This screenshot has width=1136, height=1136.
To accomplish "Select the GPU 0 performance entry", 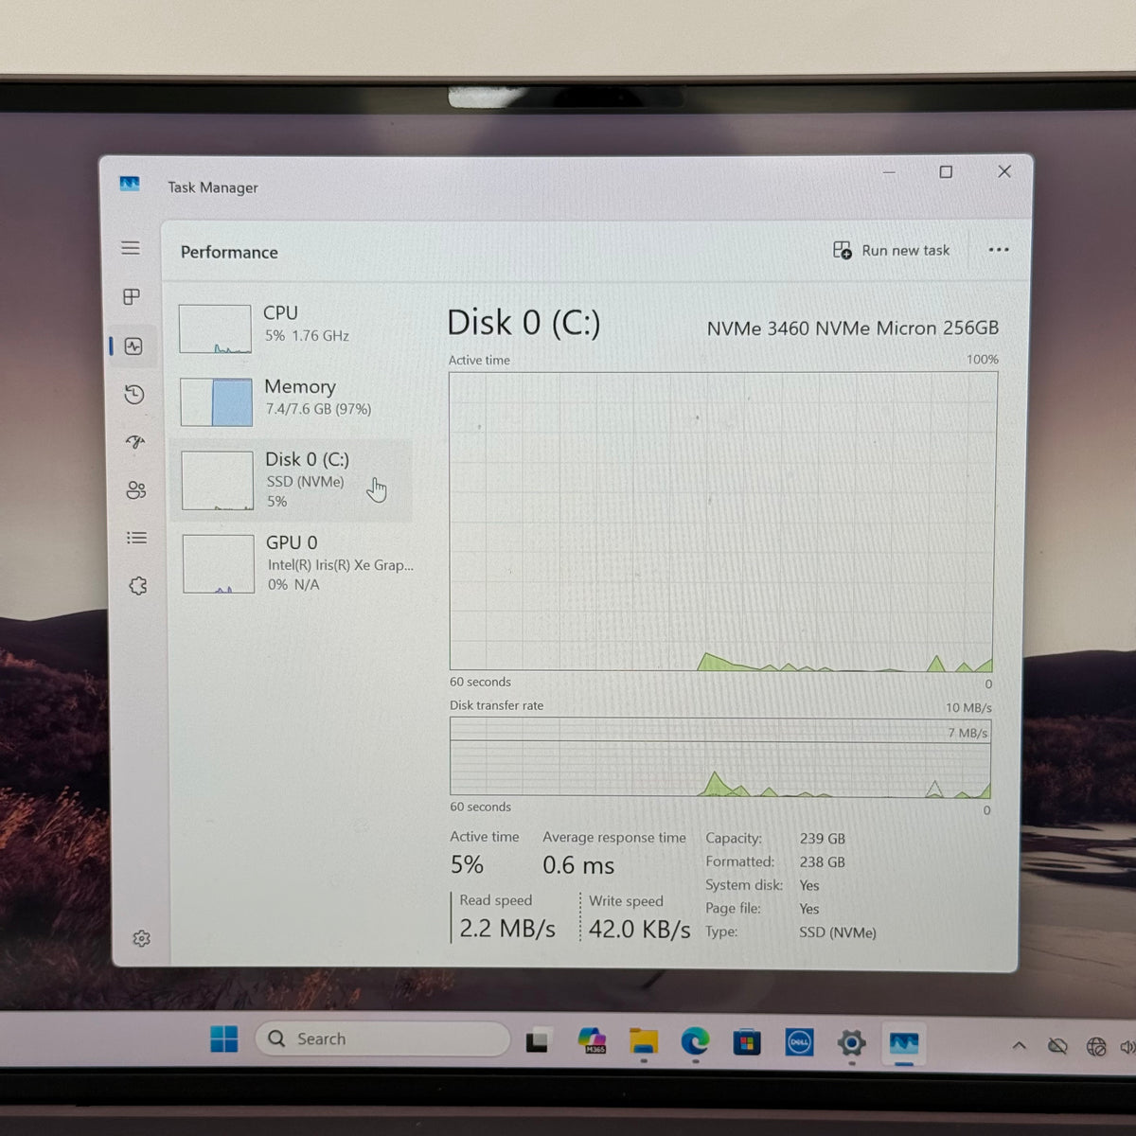I will coord(295,563).
